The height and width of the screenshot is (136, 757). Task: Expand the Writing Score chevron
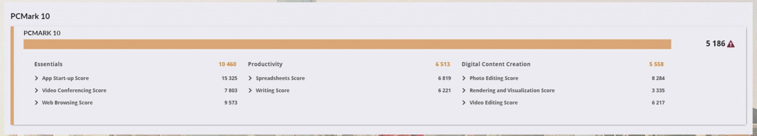pyautogui.click(x=250, y=90)
